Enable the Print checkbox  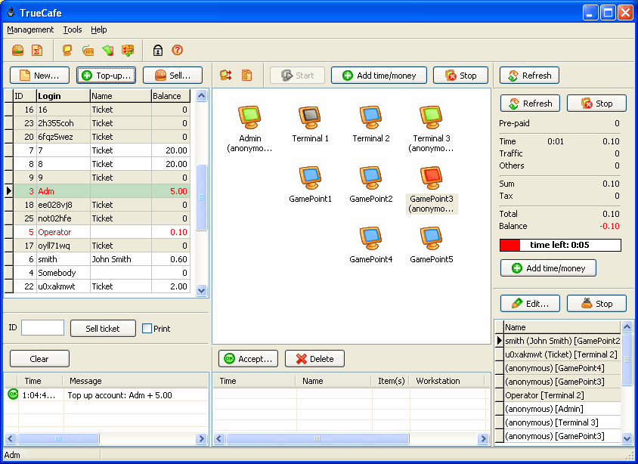(x=147, y=329)
